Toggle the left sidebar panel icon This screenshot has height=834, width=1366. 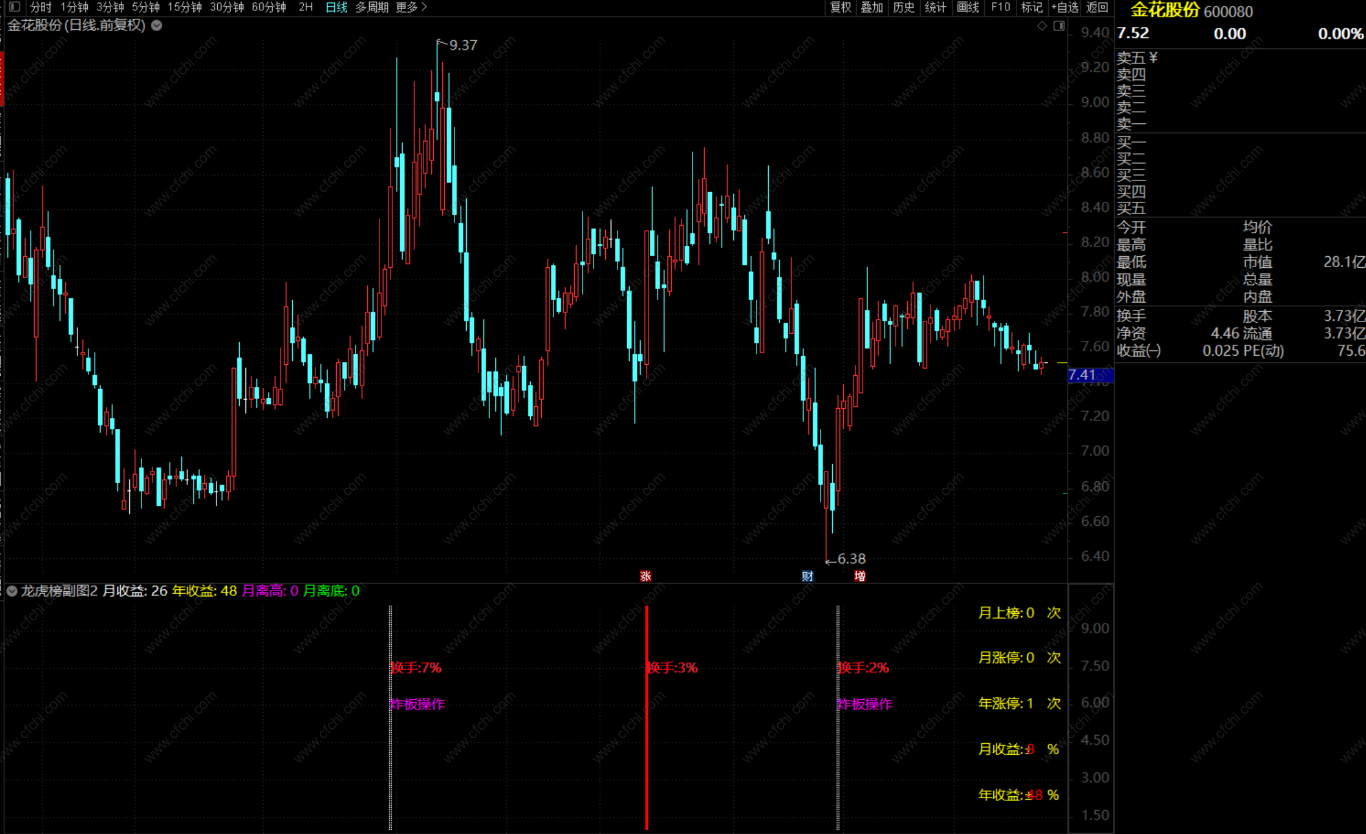tap(15, 7)
